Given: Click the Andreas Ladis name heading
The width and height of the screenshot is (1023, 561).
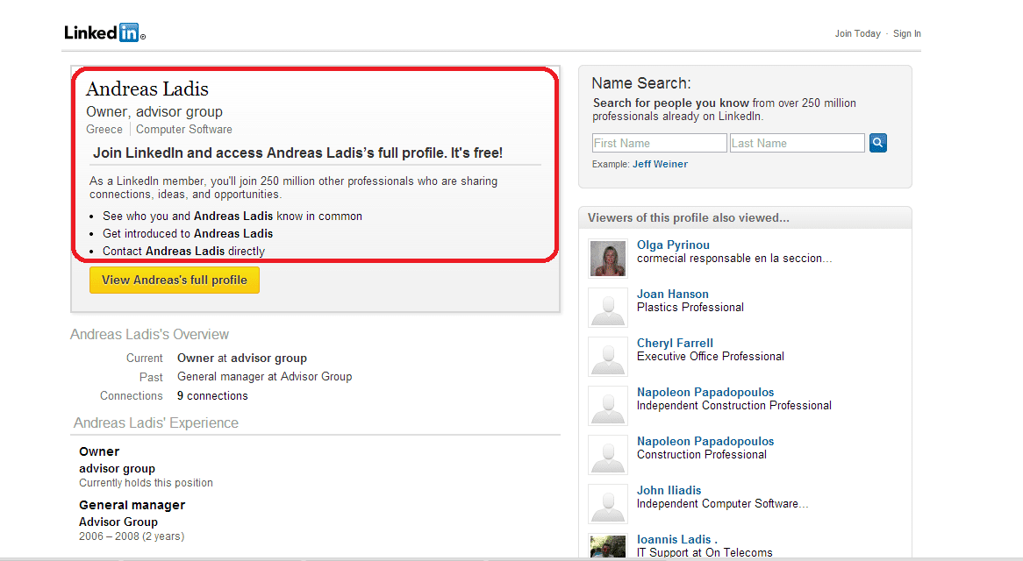Looking at the screenshot, I should [x=147, y=89].
